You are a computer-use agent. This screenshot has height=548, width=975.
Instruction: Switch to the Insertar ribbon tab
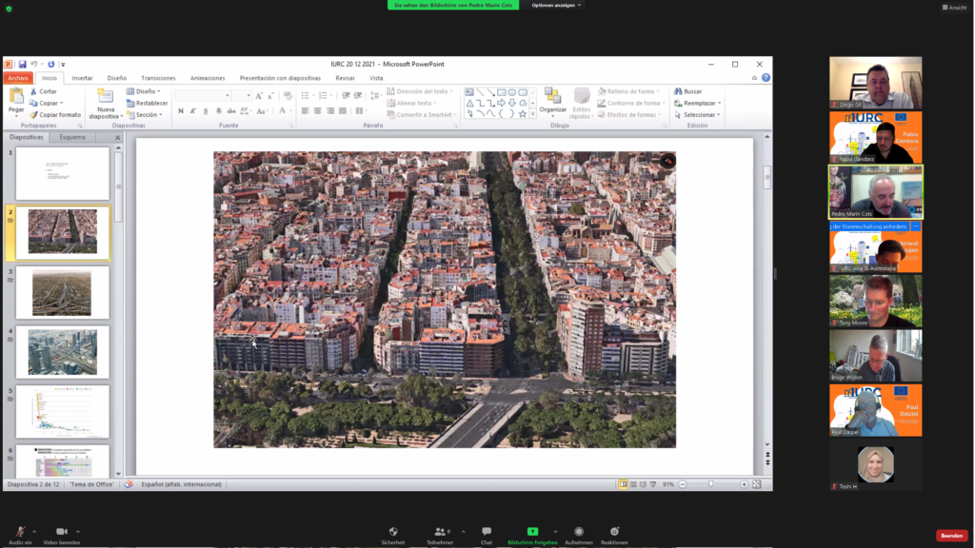pyautogui.click(x=82, y=78)
